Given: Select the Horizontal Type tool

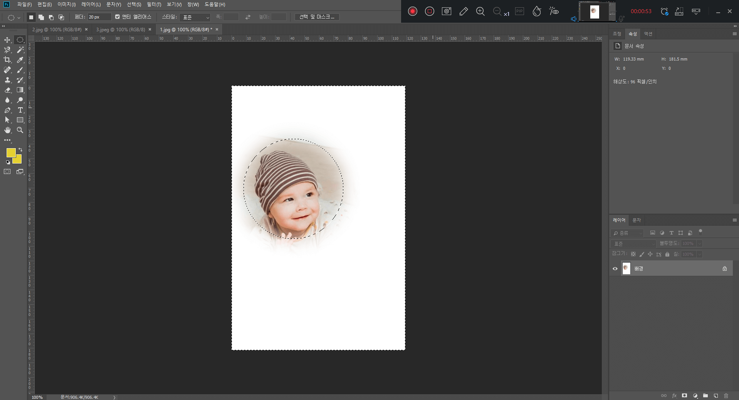Looking at the screenshot, I should pyautogui.click(x=20, y=110).
